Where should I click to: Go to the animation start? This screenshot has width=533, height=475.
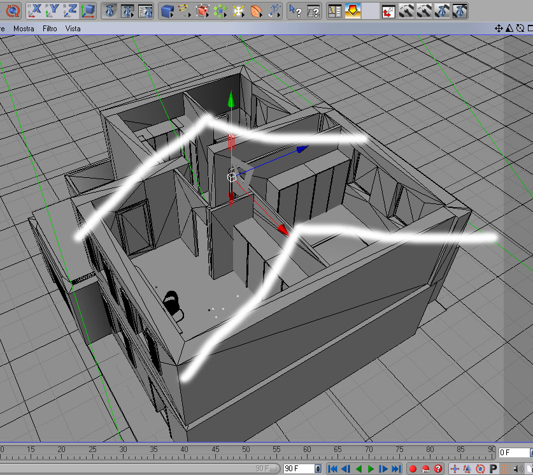[333, 469]
